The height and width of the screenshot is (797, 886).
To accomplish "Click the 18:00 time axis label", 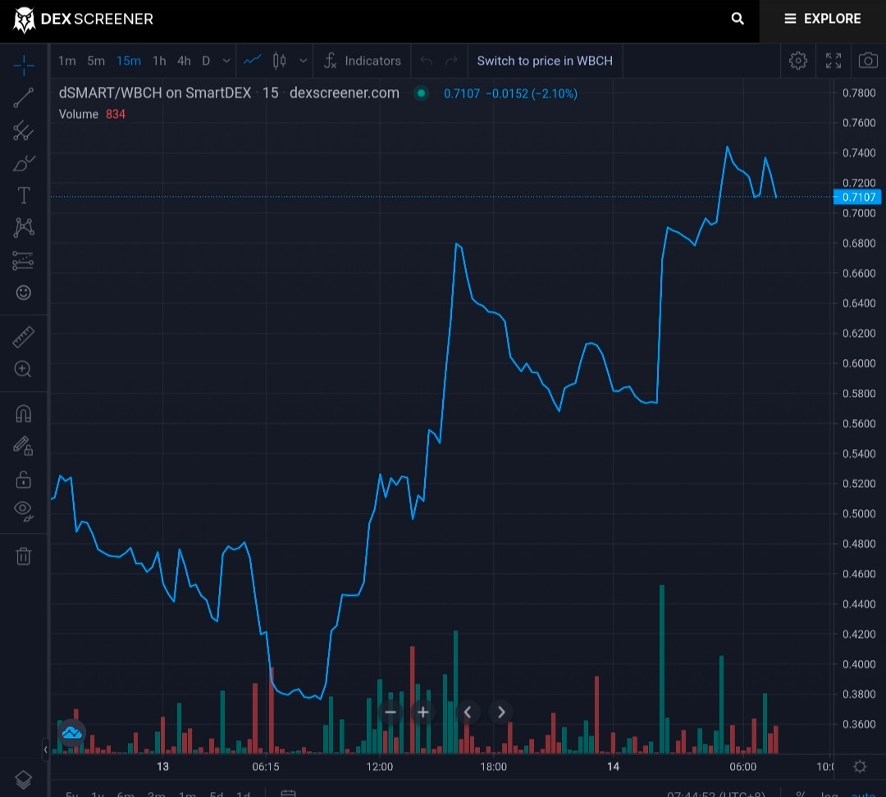I will click(x=493, y=767).
